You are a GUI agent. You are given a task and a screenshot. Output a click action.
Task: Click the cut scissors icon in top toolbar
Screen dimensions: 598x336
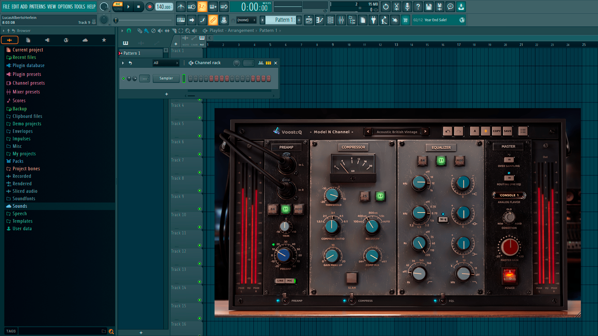(x=397, y=7)
